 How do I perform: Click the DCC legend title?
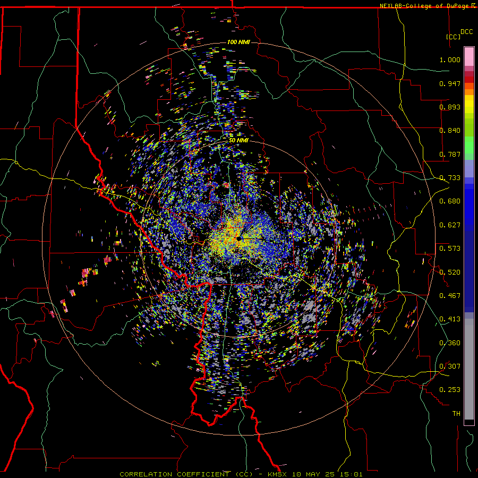click(466, 32)
